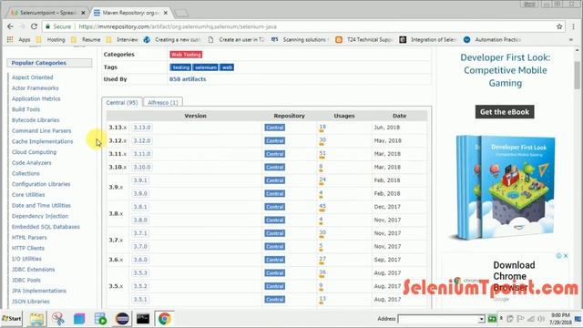Open HTTP Clients category
Image resolution: width=583 pixels, height=328 pixels.
click(28, 248)
